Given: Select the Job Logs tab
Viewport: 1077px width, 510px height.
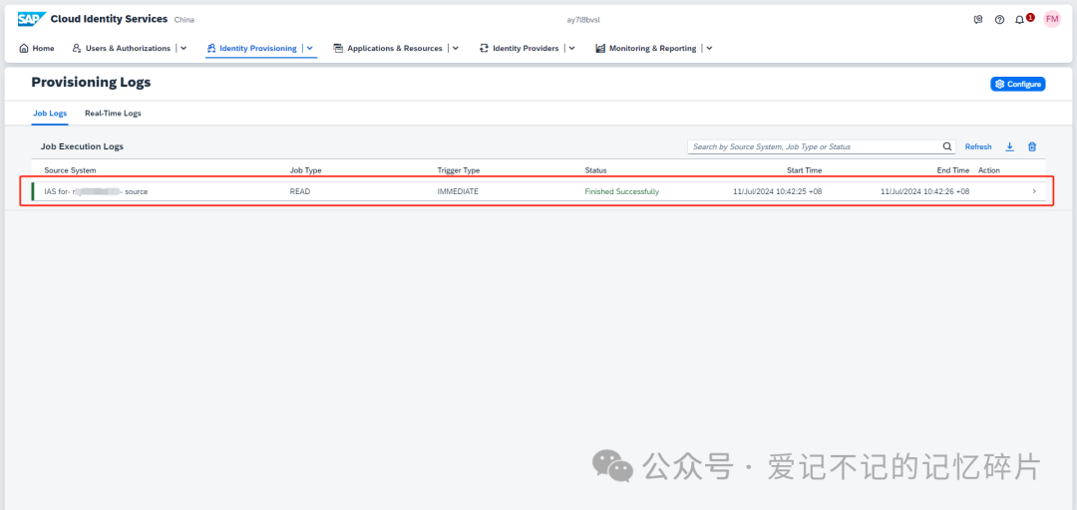Looking at the screenshot, I should coord(50,114).
